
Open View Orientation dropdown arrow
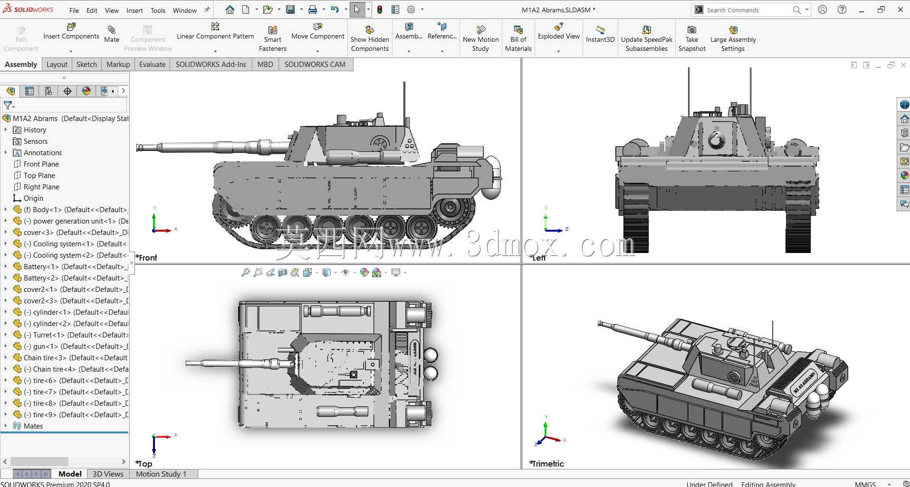pos(317,272)
